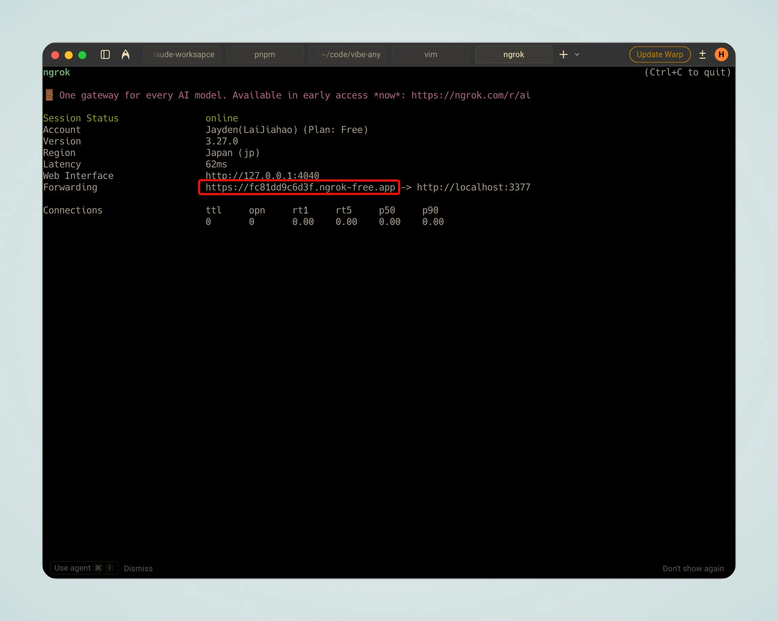The width and height of the screenshot is (778, 621).
Task: Open the Warp Drive icon
Action: pos(125,54)
